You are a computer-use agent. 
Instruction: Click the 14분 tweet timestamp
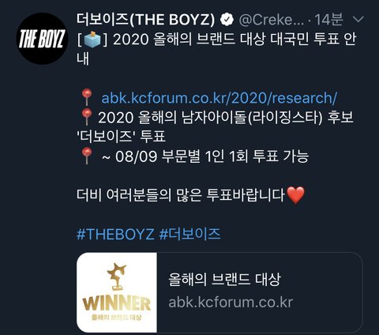coord(328,20)
